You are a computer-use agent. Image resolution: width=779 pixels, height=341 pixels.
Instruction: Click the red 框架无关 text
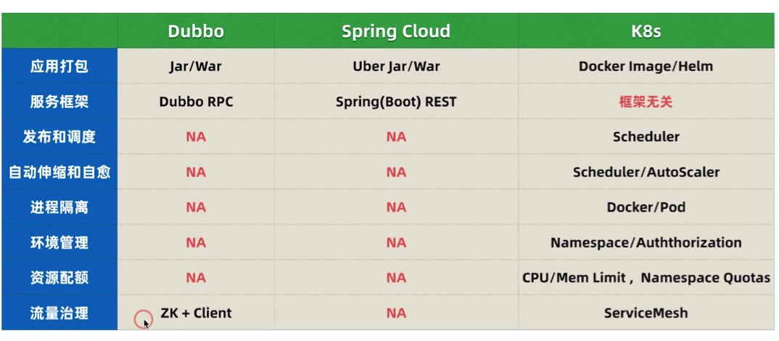tap(646, 102)
